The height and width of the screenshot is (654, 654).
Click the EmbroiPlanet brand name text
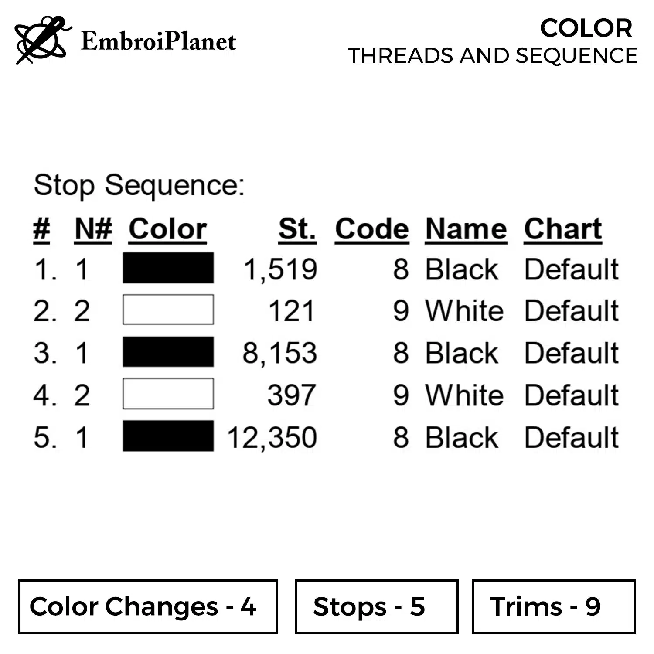[158, 42]
